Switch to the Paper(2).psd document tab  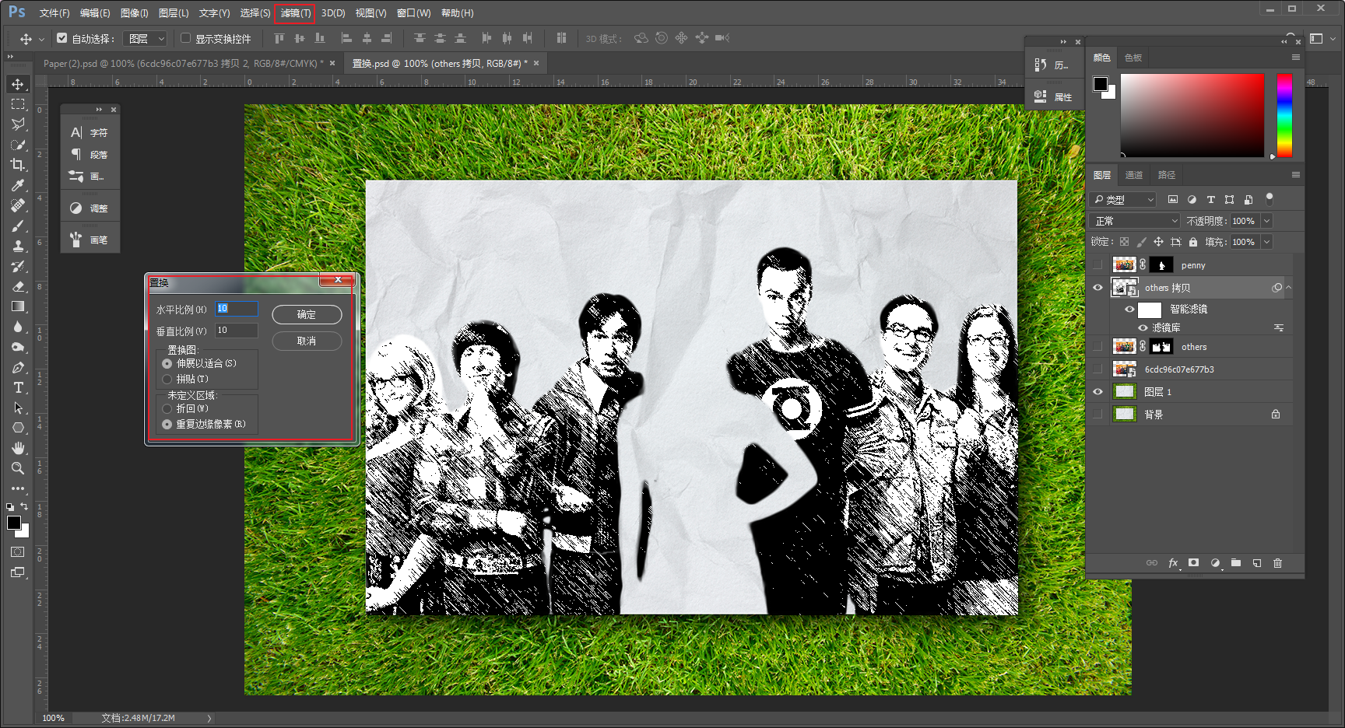tap(183, 64)
